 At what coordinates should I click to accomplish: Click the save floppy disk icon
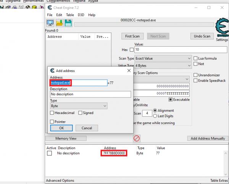(x=68, y=23)
